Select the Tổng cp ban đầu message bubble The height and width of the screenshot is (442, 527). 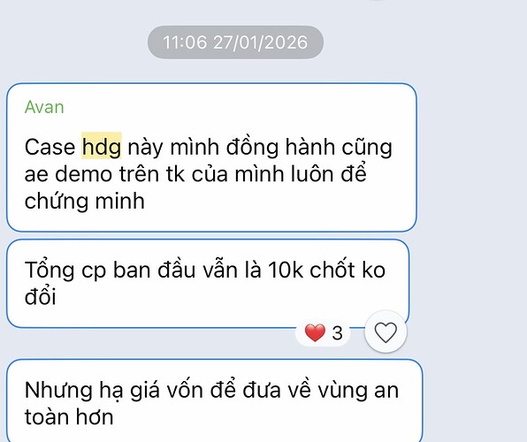tap(208, 284)
